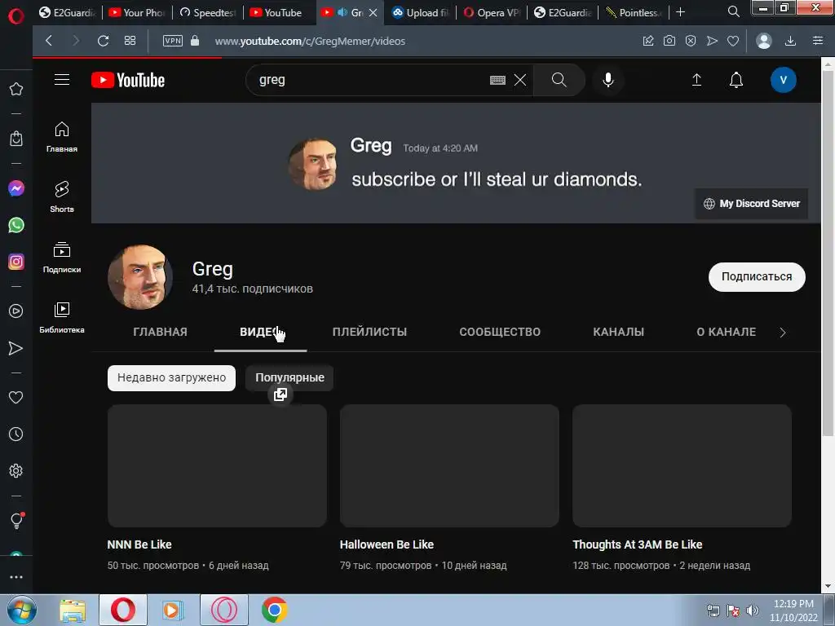This screenshot has width=835, height=626.
Task: Open Подписки in YouTube sidebar
Action: point(62,258)
